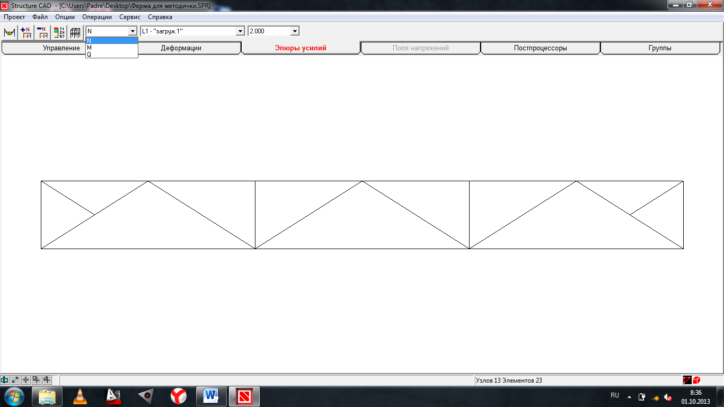
Task: Switch to the Постпроцессоры tab
Action: point(540,48)
